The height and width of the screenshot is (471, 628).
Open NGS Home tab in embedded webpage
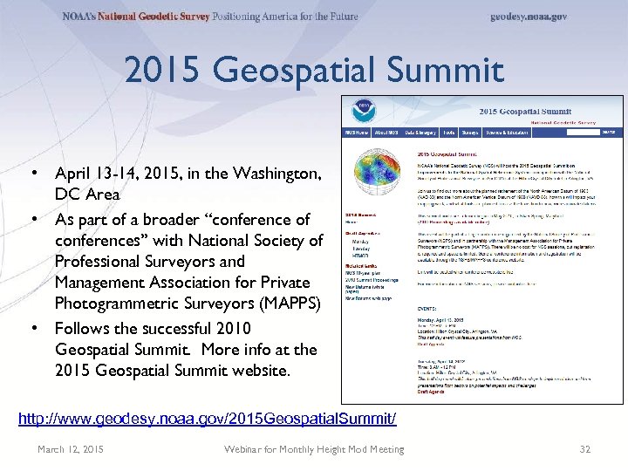[x=357, y=133]
